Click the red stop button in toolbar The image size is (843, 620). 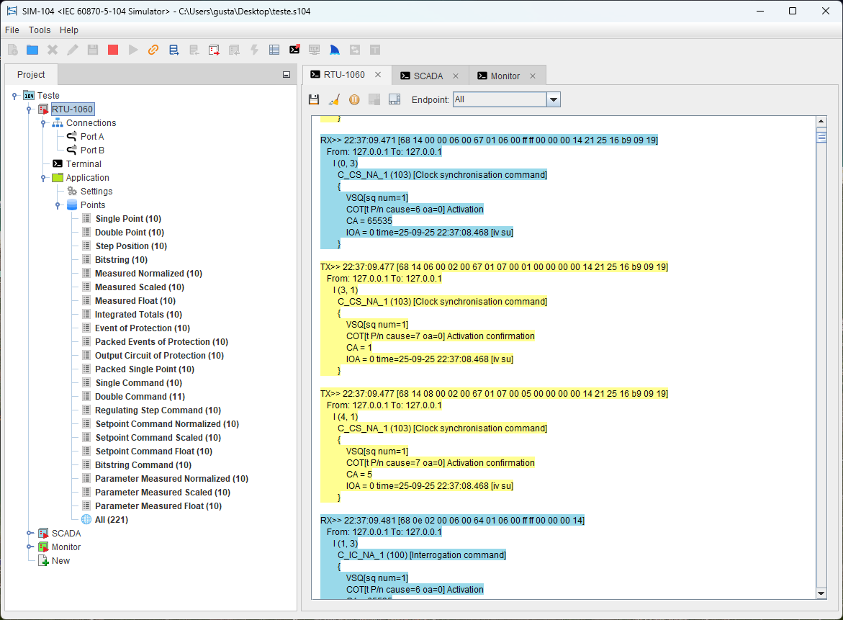tap(113, 50)
